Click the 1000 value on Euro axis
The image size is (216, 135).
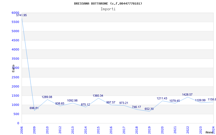[x=15, y=105]
